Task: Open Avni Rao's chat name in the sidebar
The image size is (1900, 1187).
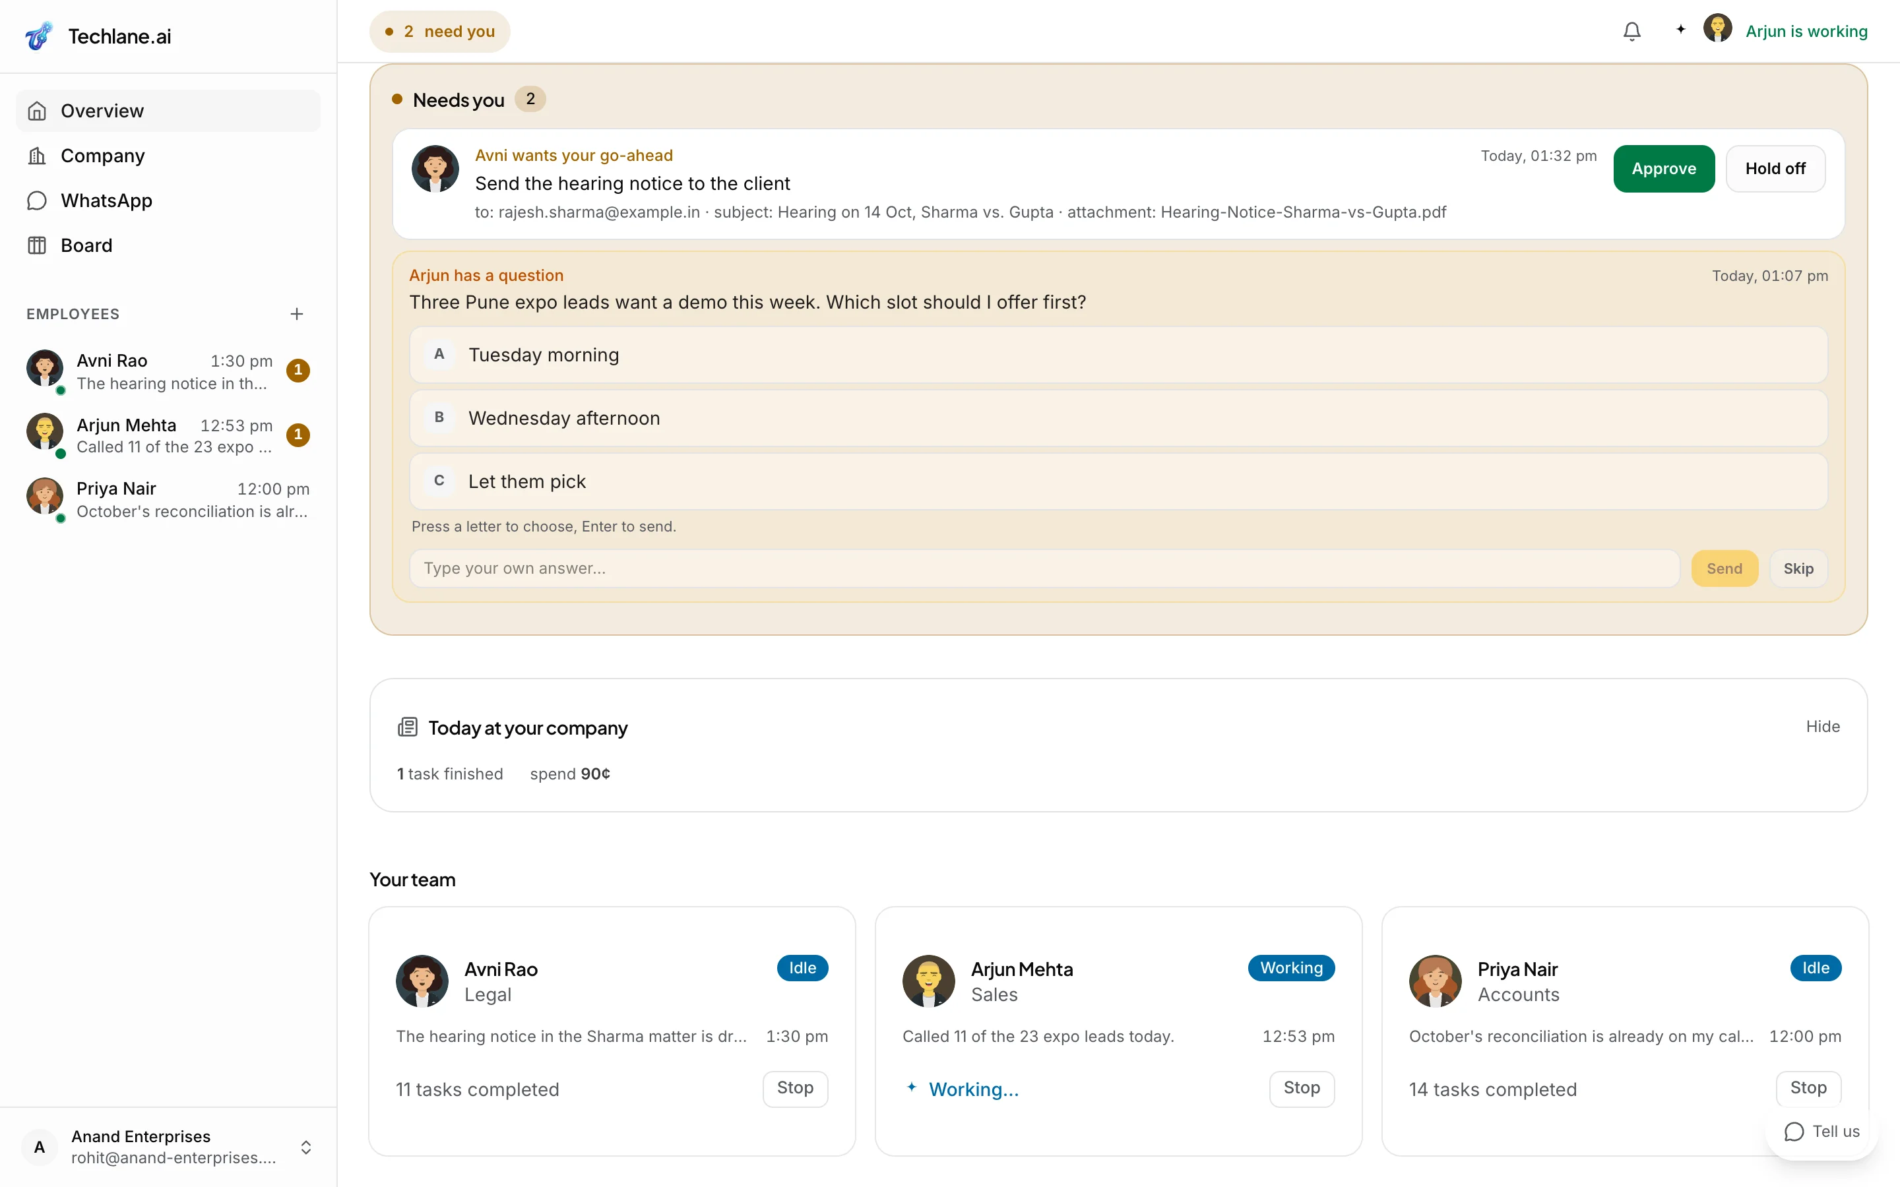Action: [111, 360]
